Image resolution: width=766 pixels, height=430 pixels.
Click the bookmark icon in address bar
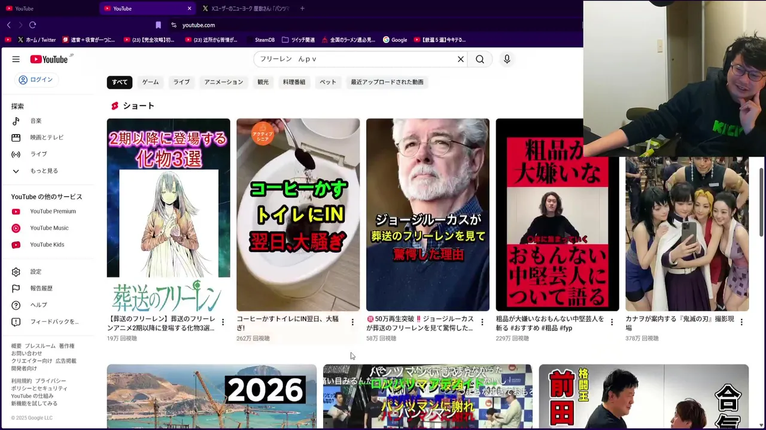click(158, 25)
